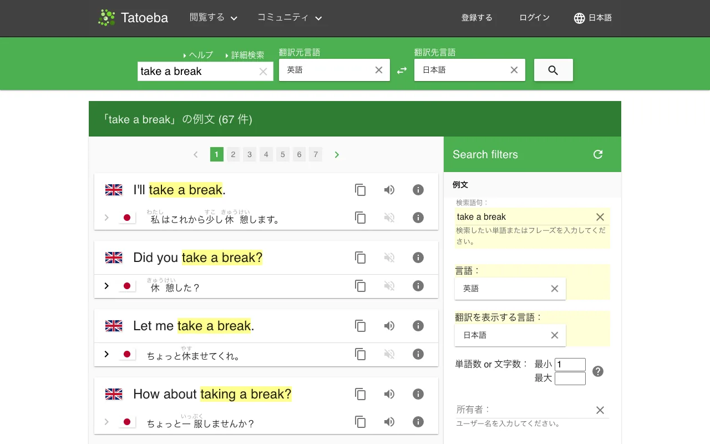Image resolution: width=710 pixels, height=444 pixels.
Task: Open info for 私はこれから少し休憩します
Action: [418, 218]
